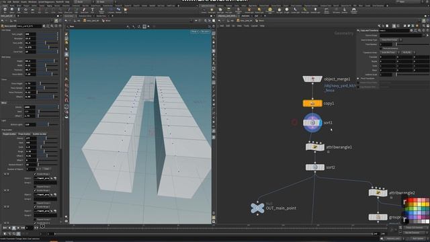Select the attribwrangle2 node
Viewport: 430px width, 242px height.
378,193
